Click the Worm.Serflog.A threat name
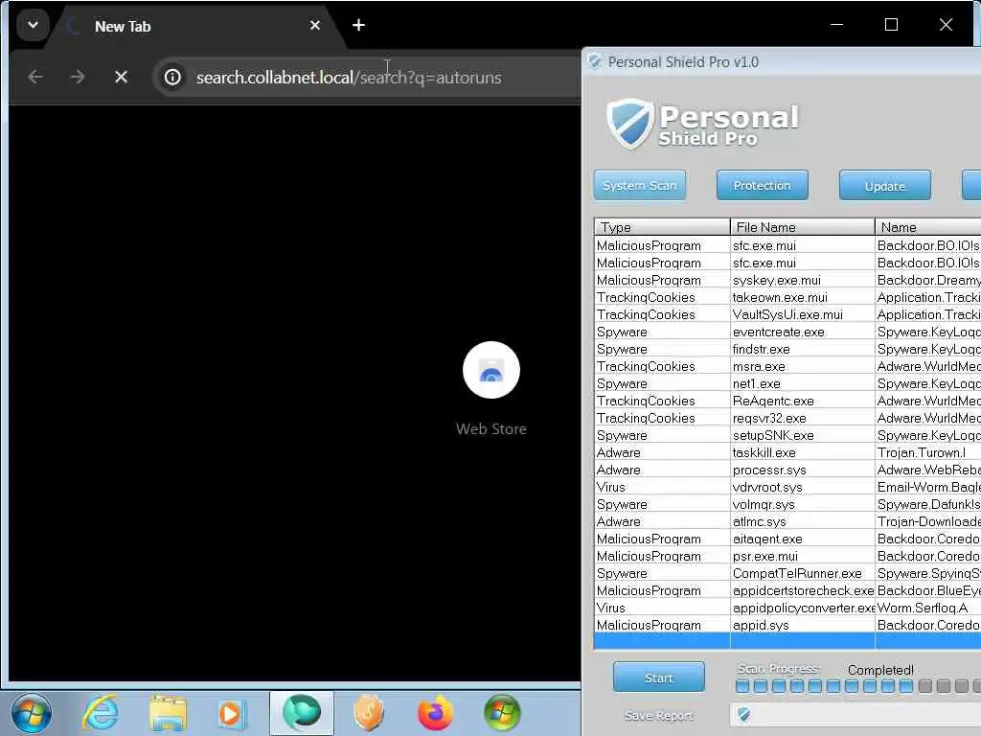Image resolution: width=981 pixels, height=736 pixels. click(923, 608)
